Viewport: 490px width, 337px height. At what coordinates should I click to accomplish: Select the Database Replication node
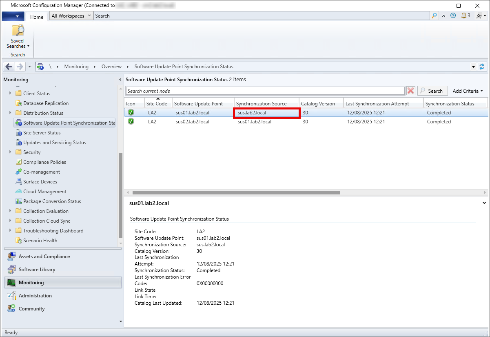(46, 103)
